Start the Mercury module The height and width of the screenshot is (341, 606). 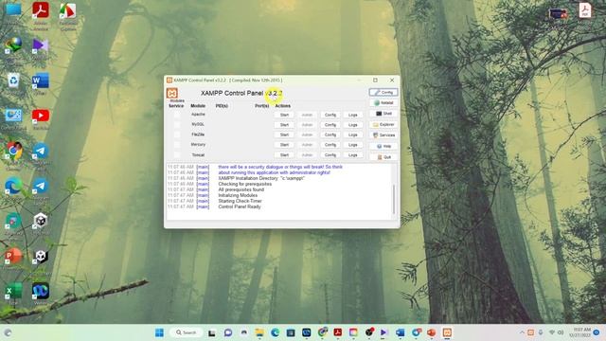(x=284, y=145)
